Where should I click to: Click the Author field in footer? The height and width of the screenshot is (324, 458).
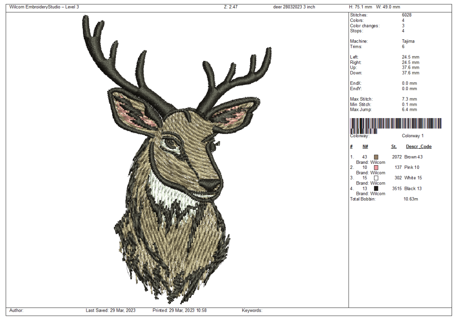[x=16, y=310]
